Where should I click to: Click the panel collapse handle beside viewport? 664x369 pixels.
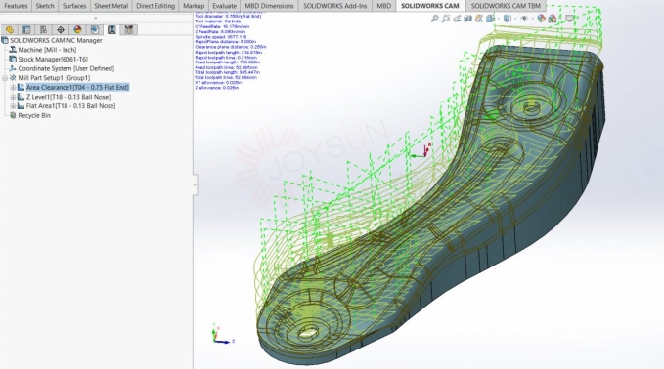tap(195, 184)
